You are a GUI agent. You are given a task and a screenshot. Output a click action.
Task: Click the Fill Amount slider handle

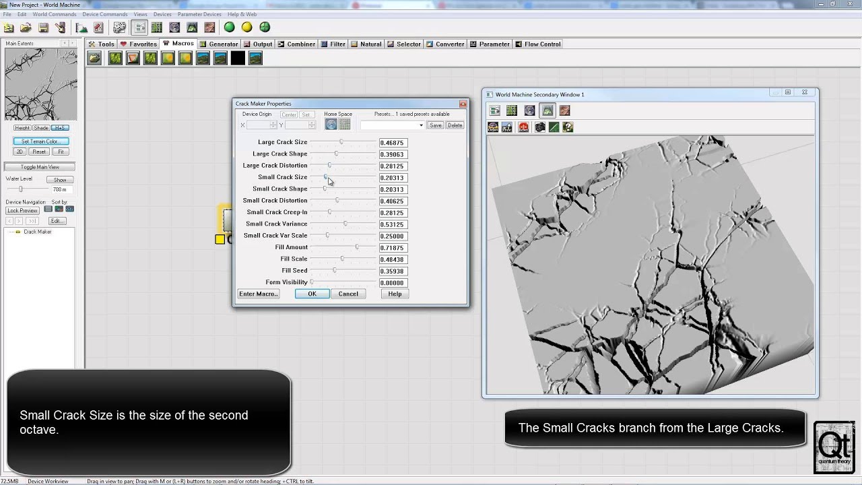coord(357,247)
